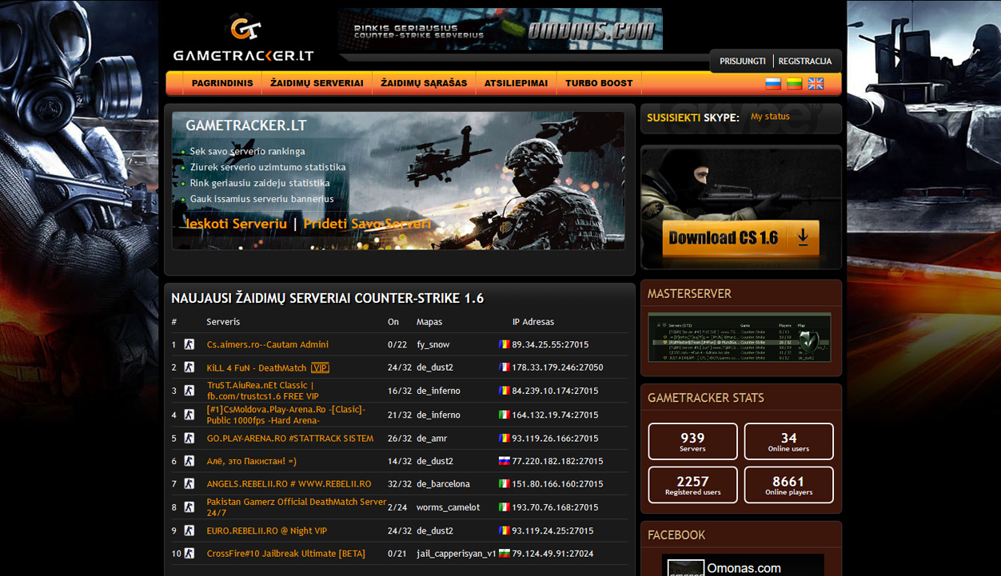Switch language to Lithuanian flag

pos(794,83)
